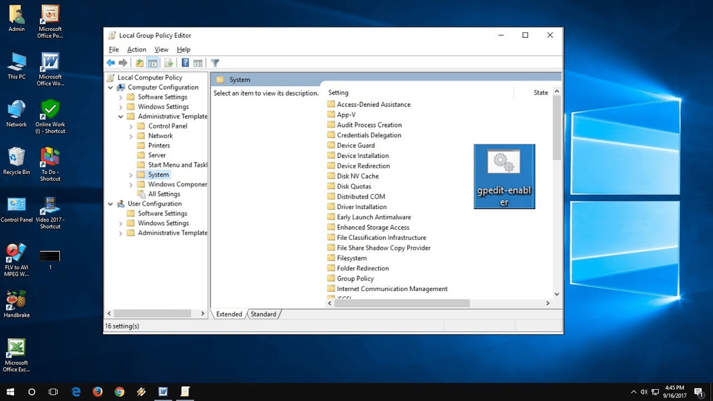713x401 pixels.
Task: Open the Group Policy setting folder
Action: coord(355,278)
